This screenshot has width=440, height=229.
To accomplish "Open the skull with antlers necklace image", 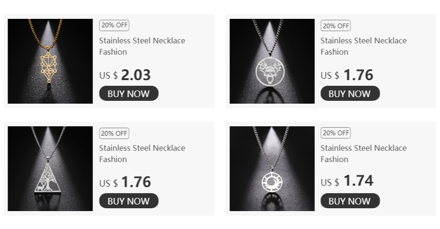I will click(272, 61).
